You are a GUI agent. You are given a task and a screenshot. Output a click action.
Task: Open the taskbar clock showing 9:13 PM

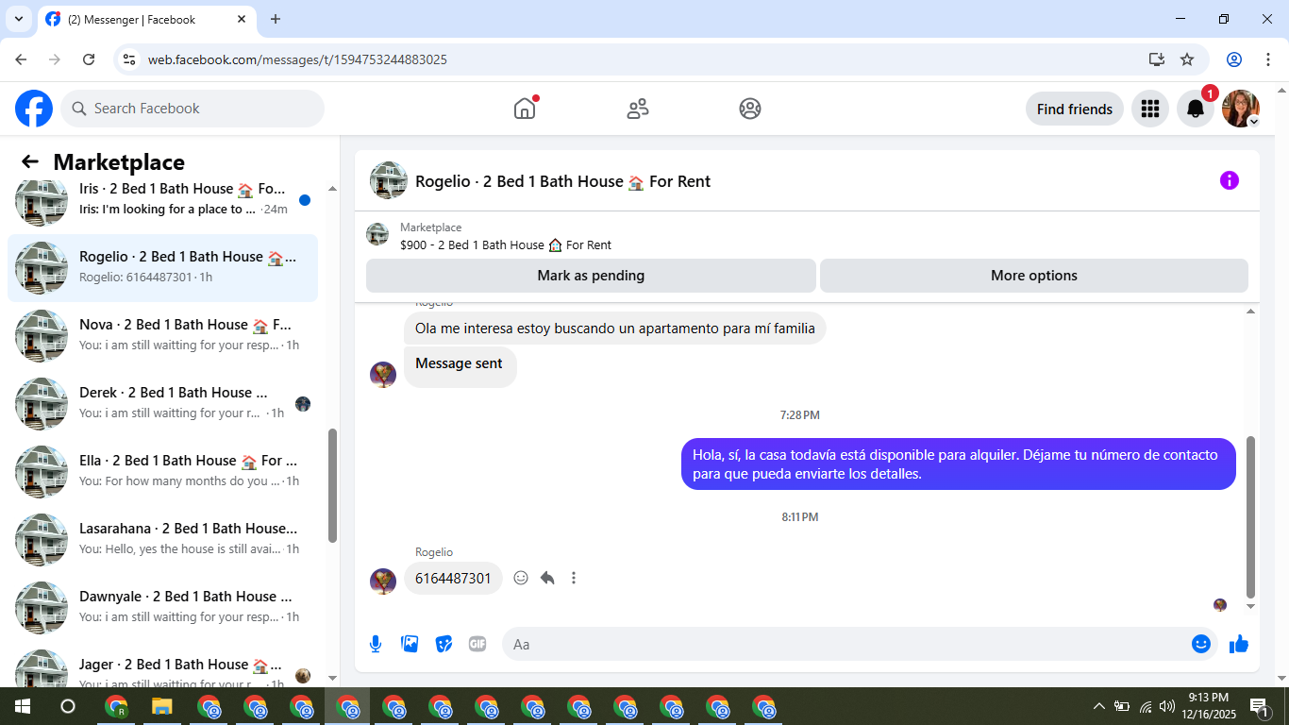(x=1209, y=706)
